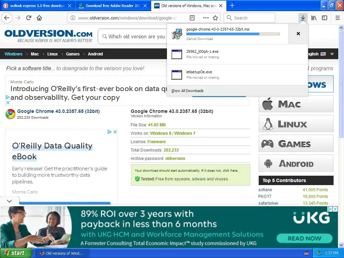Click the Games platform sidebar button
This screenshot has width=344, height=258.
pos(296,143)
